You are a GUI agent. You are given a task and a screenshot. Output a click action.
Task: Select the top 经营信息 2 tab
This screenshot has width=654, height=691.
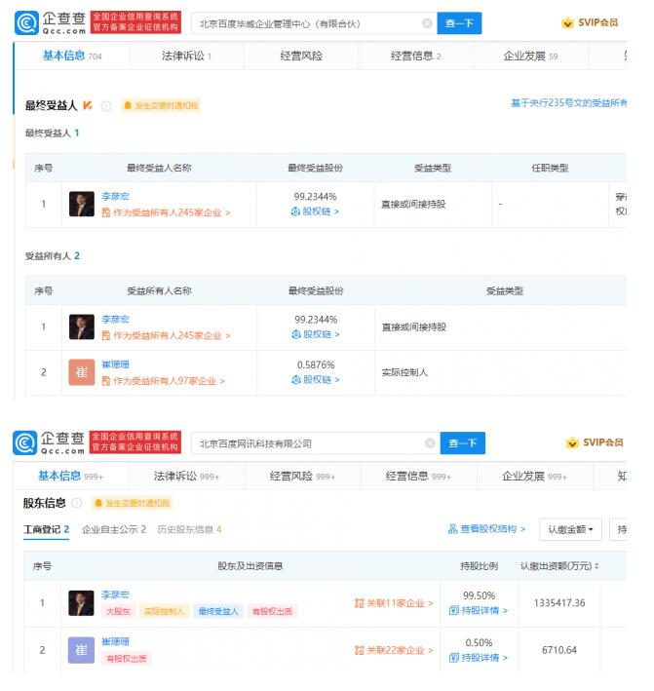tap(415, 56)
